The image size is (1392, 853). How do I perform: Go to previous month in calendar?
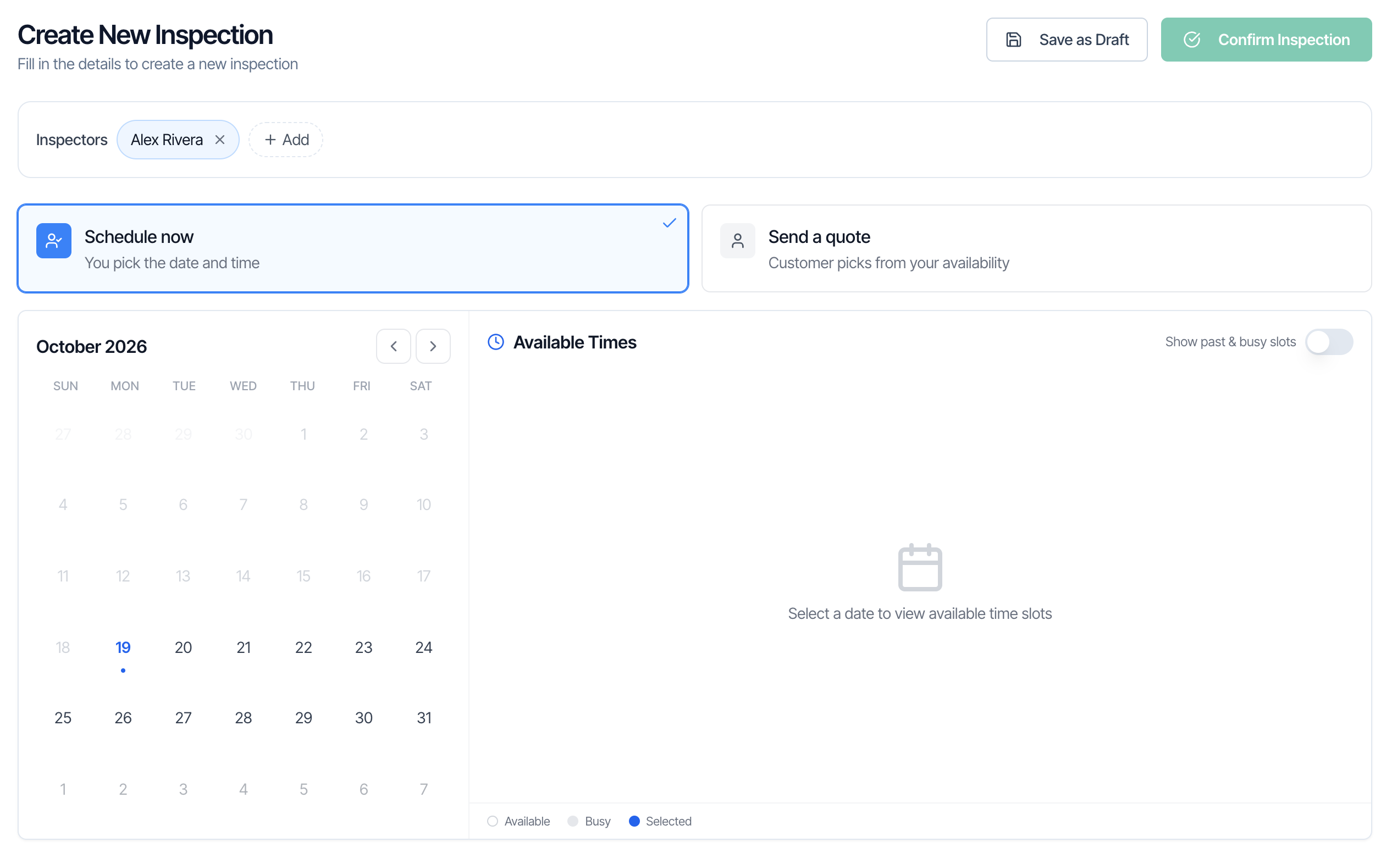pos(393,346)
